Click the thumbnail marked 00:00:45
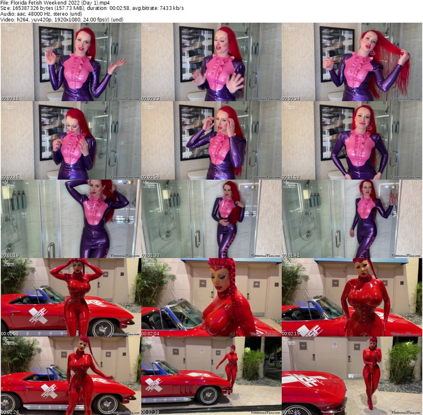This screenshot has width=423, height=415. [71, 140]
